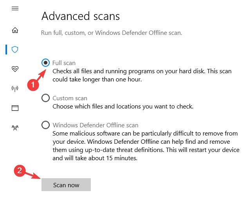Select the Custom scan radio button
This screenshot has width=247, height=197.
(46, 98)
